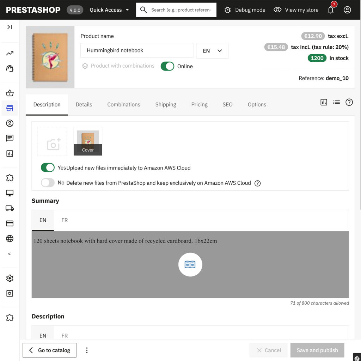Open the Design monitor icon in sidebar
The image size is (361, 361).
pyautogui.click(x=10, y=193)
